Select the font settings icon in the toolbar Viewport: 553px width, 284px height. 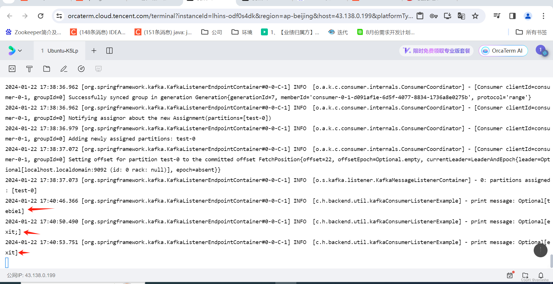tap(29, 69)
